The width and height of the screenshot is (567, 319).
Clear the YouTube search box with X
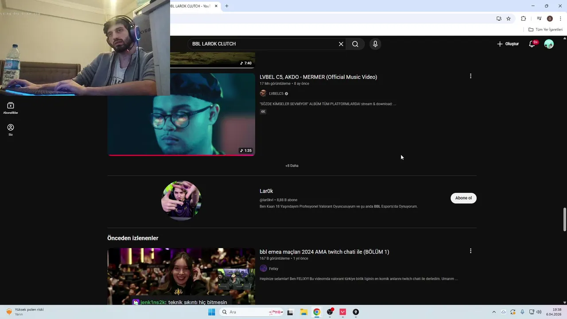coord(341,44)
